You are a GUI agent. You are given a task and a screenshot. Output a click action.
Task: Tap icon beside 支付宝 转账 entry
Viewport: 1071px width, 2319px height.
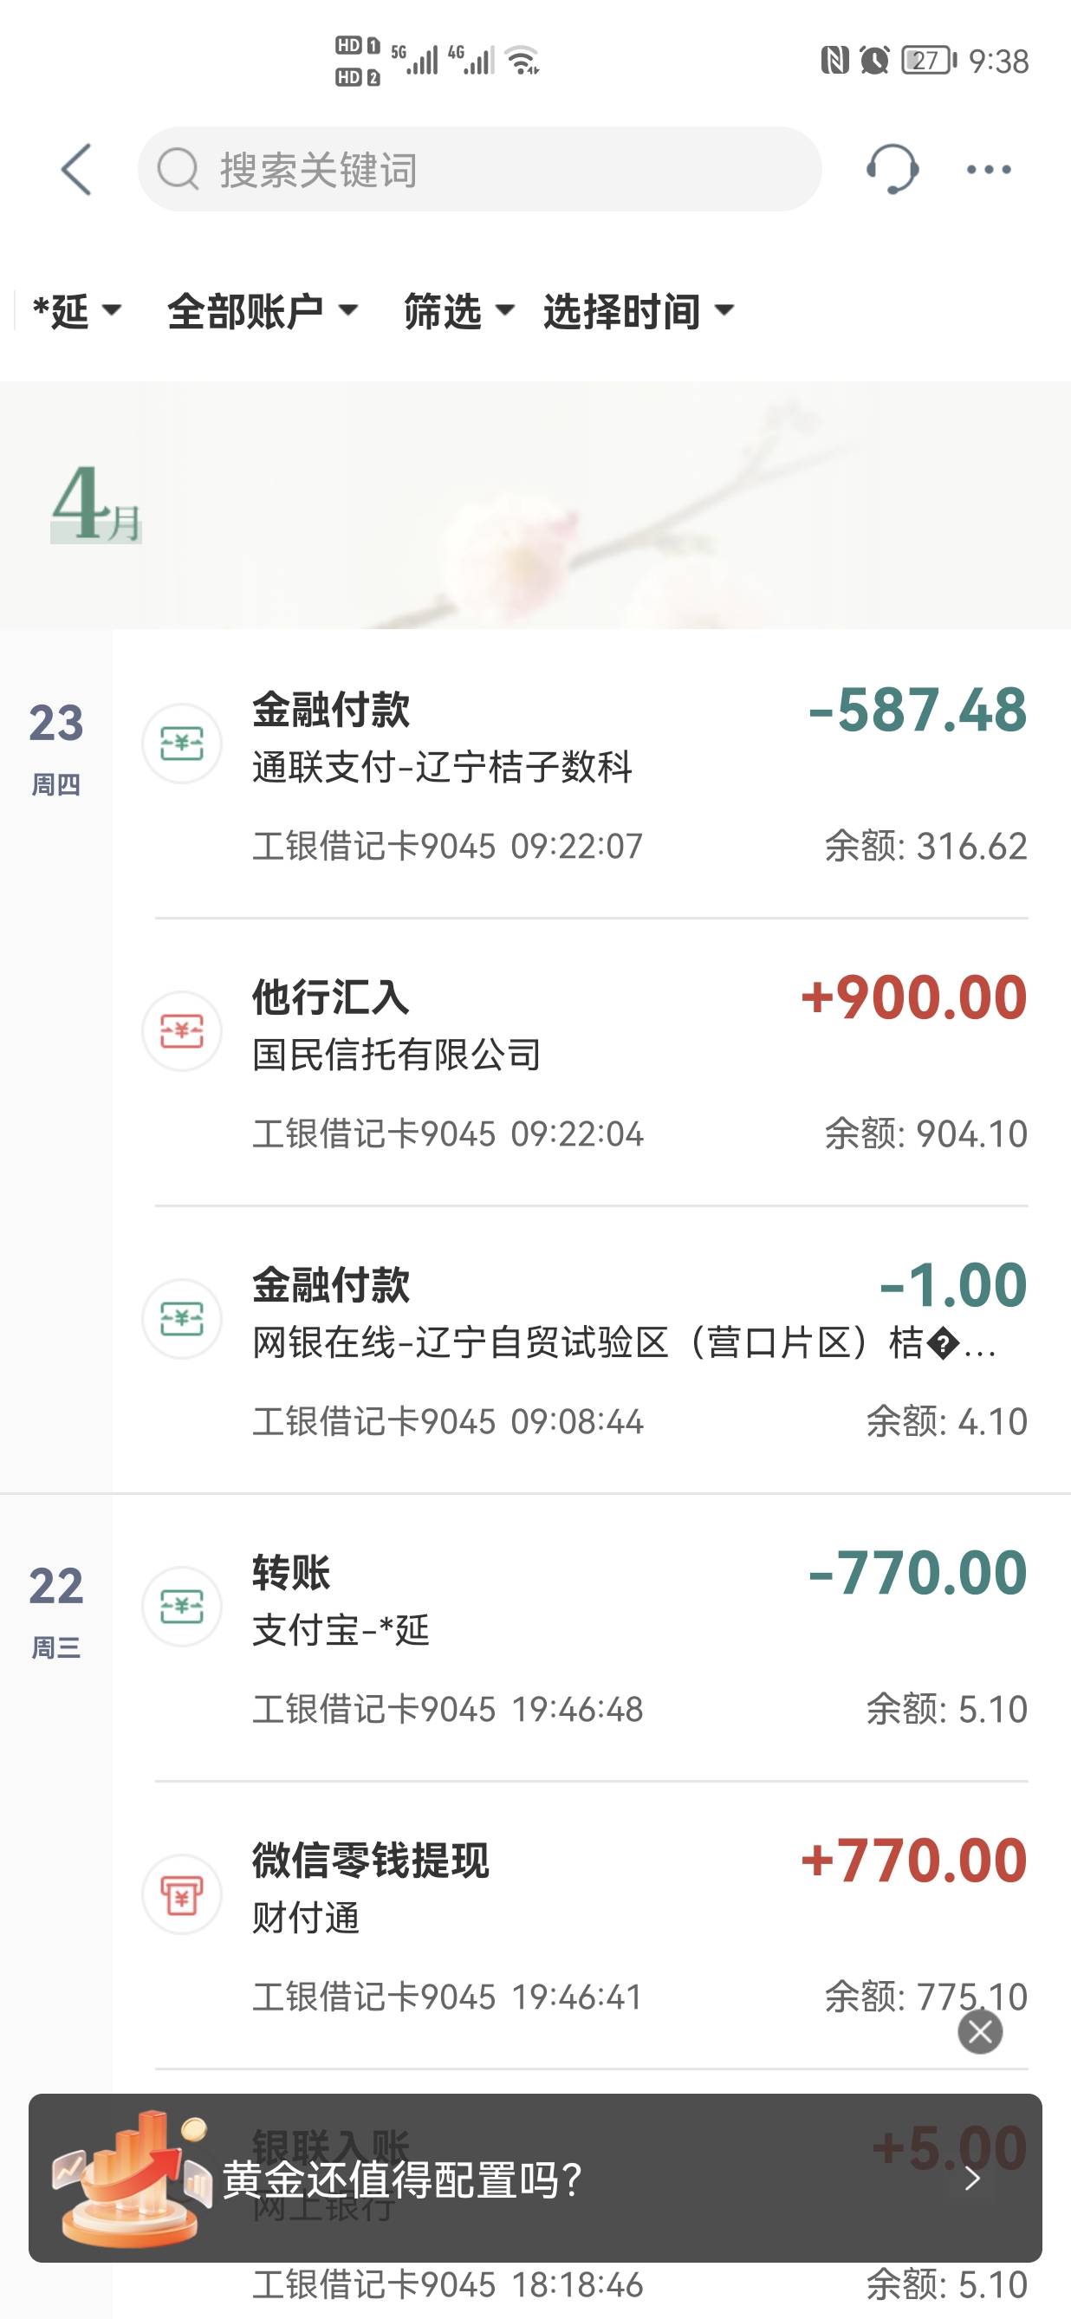click(182, 1606)
